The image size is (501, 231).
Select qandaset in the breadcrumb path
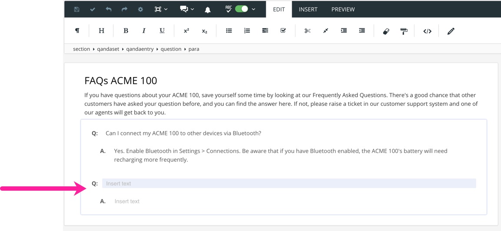click(x=108, y=49)
